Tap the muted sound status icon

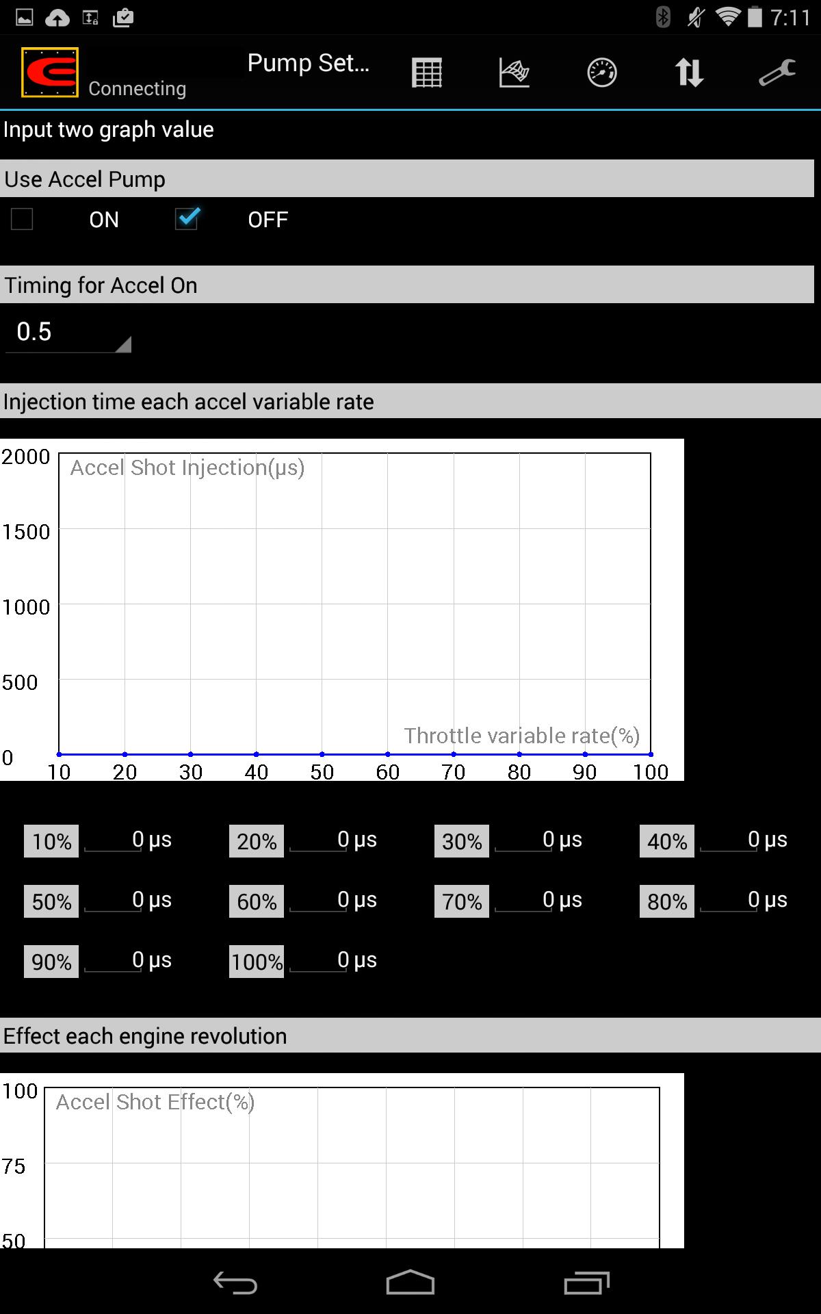(x=696, y=16)
